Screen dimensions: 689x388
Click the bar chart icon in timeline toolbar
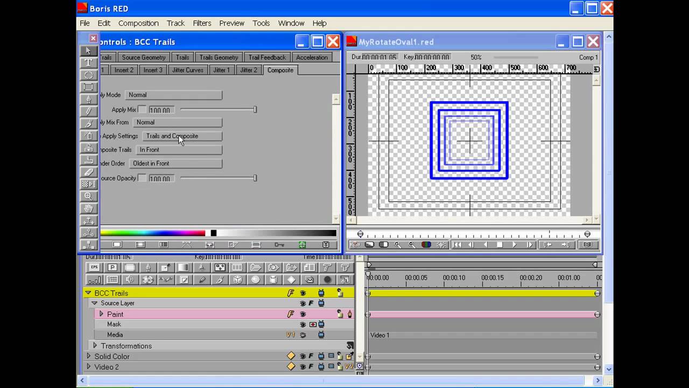click(94, 280)
